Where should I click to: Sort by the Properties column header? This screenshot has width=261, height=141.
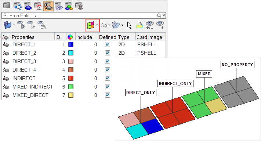[x=23, y=37]
